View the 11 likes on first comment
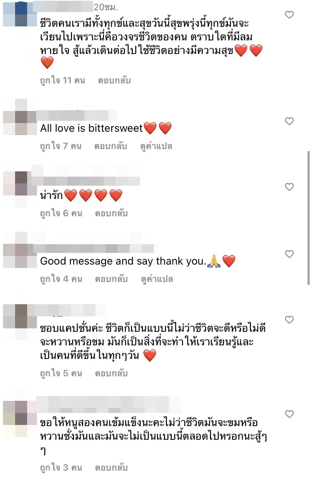 [x=63, y=80]
